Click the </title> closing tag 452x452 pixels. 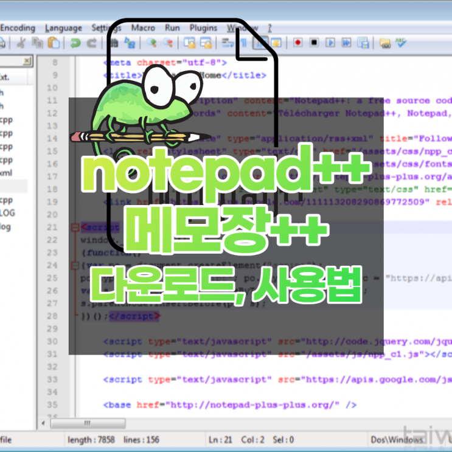pos(244,75)
